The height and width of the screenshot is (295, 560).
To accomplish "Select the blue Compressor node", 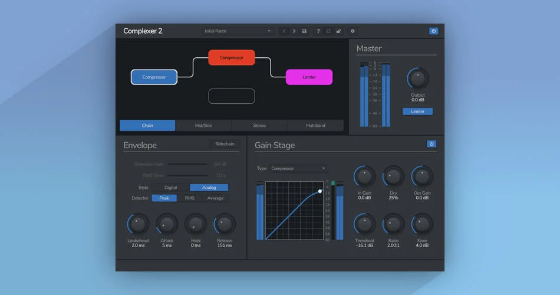I will [154, 77].
